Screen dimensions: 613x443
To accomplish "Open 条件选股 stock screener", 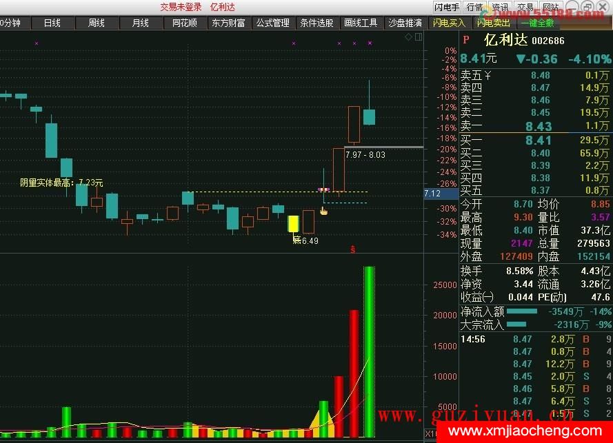I will click(316, 23).
